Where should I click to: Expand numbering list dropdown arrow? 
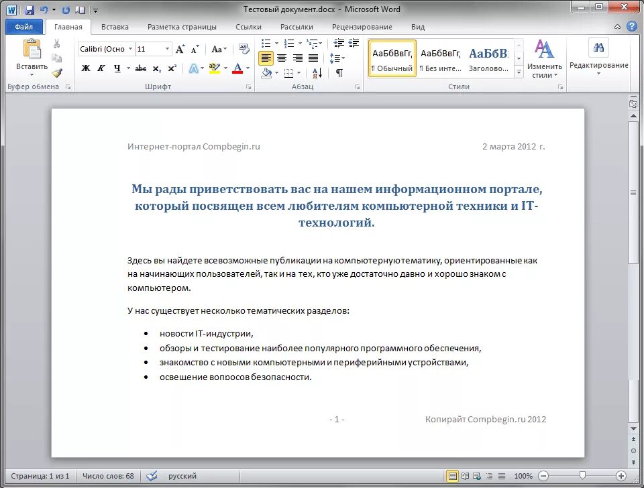(300, 43)
